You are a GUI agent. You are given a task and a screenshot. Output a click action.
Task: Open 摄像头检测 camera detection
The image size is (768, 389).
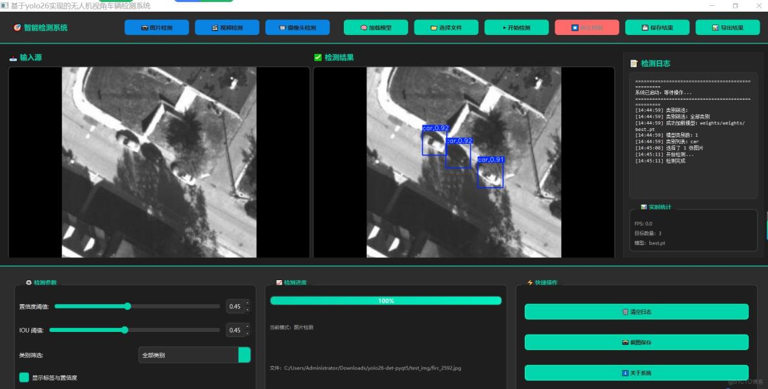[297, 28]
